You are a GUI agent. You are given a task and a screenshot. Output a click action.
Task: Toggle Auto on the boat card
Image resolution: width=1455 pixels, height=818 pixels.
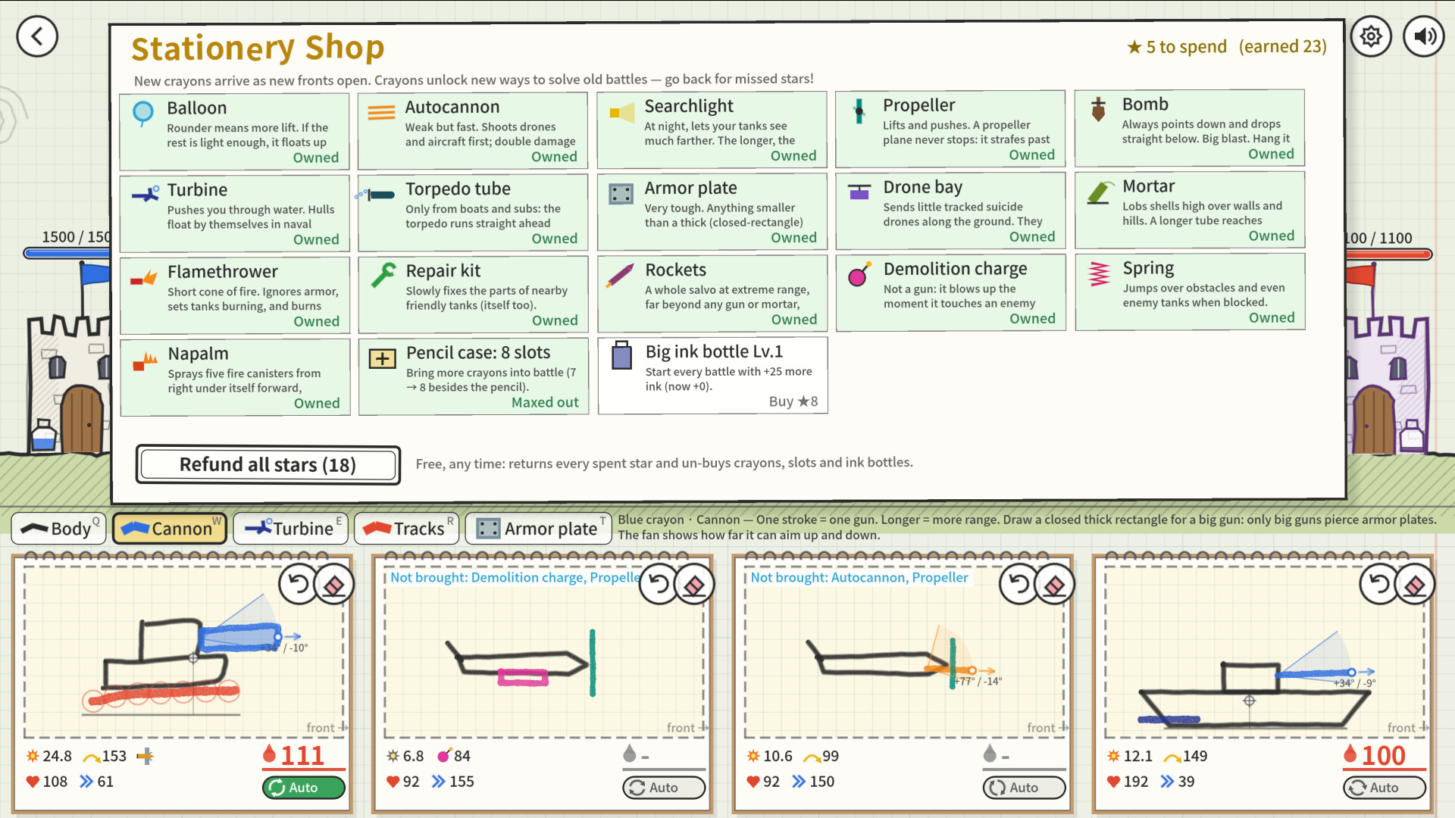pyautogui.click(x=1385, y=788)
